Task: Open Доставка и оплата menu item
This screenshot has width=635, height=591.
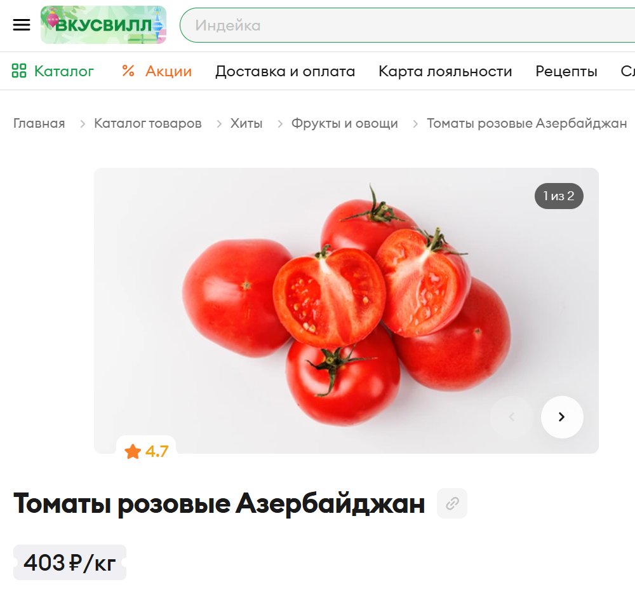Action: (x=285, y=71)
